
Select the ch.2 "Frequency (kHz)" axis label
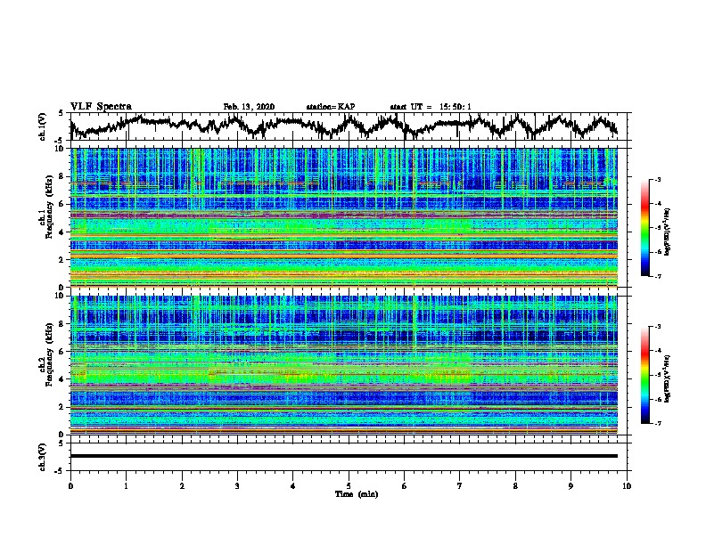click(x=49, y=354)
